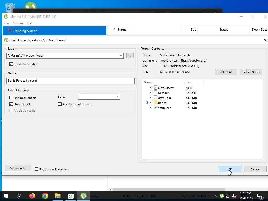Click the setup.exe file icon
Screen dimensions: 268x201
pos(155,108)
